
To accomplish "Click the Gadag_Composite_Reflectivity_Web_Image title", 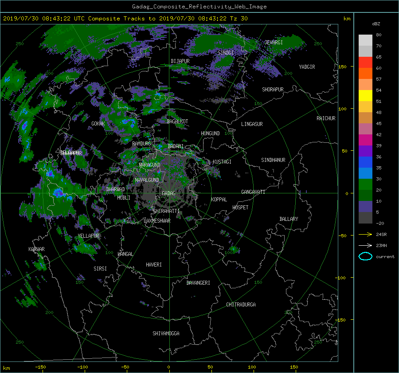I will [199, 7].
